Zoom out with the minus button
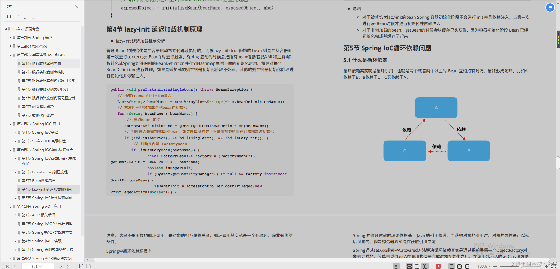 pos(495,266)
